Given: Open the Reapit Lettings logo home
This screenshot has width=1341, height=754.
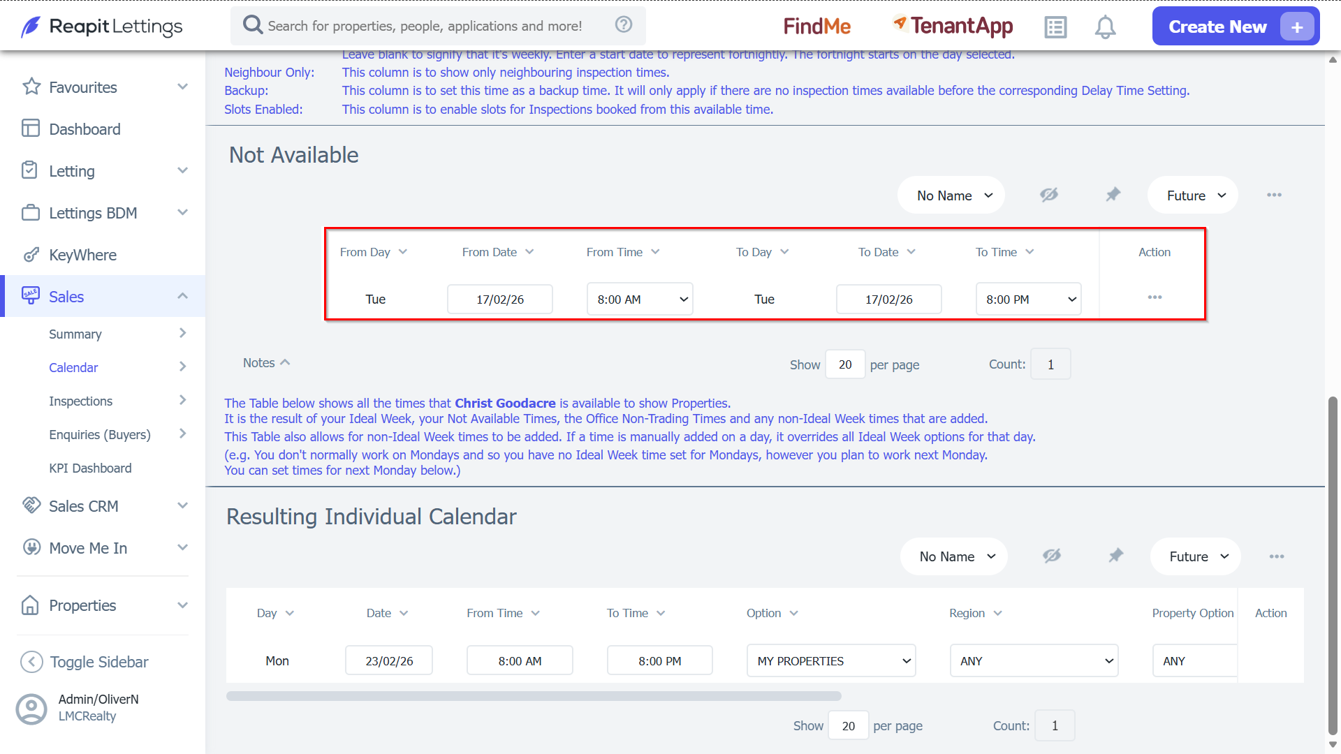Looking at the screenshot, I should click(102, 27).
